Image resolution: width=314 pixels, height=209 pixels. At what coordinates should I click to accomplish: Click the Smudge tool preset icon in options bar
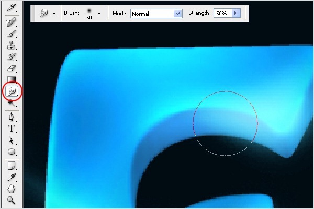coord(44,13)
